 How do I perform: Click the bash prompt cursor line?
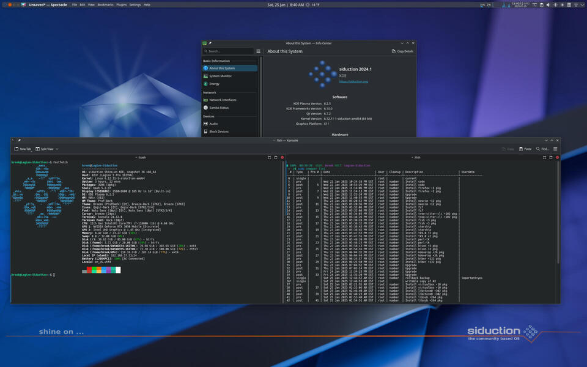click(x=33, y=275)
